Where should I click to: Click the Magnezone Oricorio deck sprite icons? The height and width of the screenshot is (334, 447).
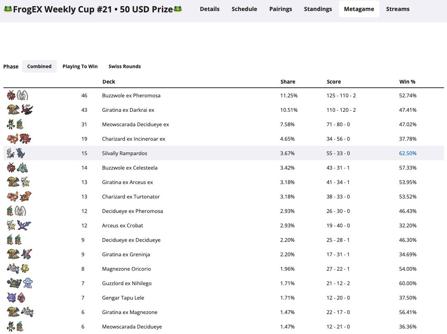(18, 269)
